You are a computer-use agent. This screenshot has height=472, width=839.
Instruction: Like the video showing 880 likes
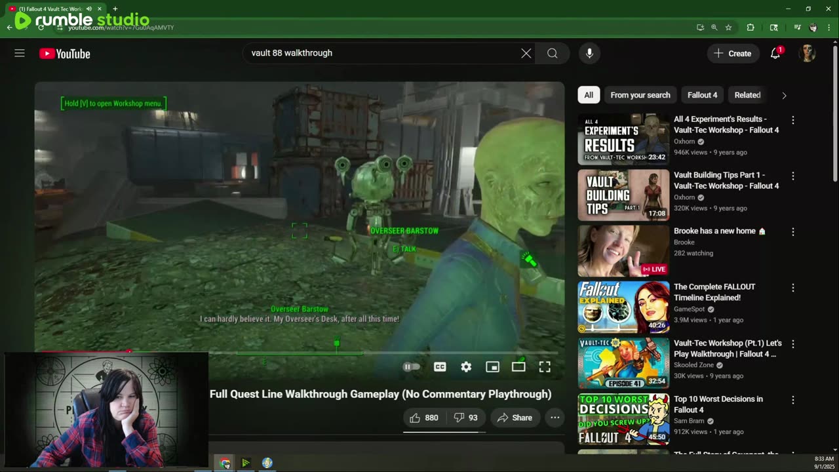coord(424,418)
